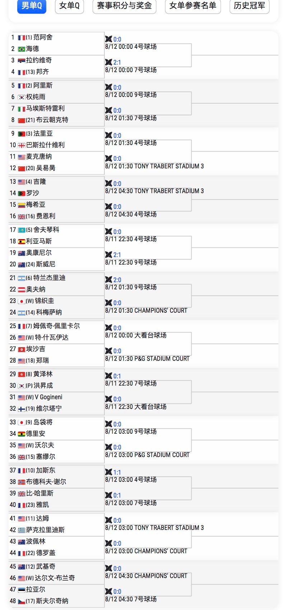Click the match icon for 奥康尼尔 vs 斯威尼
This screenshot has width=287, height=610.
pyautogui.click(x=109, y=255)
